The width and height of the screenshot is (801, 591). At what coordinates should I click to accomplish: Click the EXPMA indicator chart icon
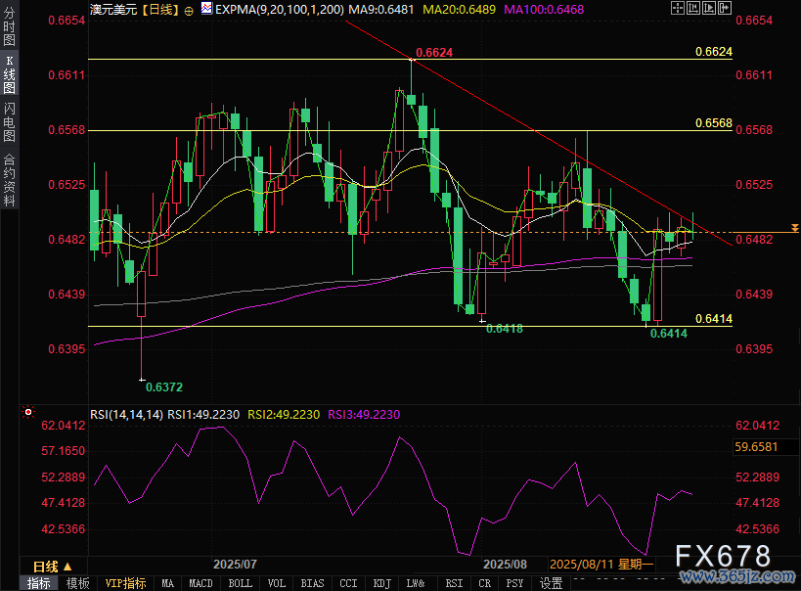tap(205, 8)
